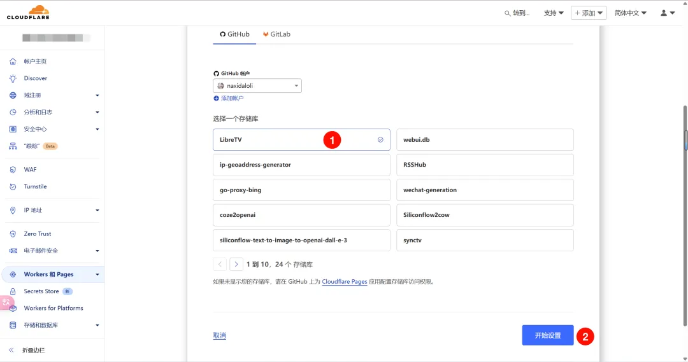Click the plus icon beside add account
The height and width of the screenshot is (362, 688).
click(216, 98)
